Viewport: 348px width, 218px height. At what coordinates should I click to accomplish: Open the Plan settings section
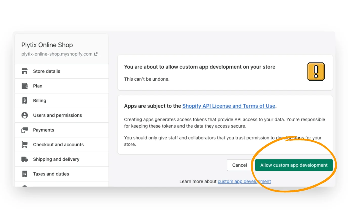click(38, 86)
